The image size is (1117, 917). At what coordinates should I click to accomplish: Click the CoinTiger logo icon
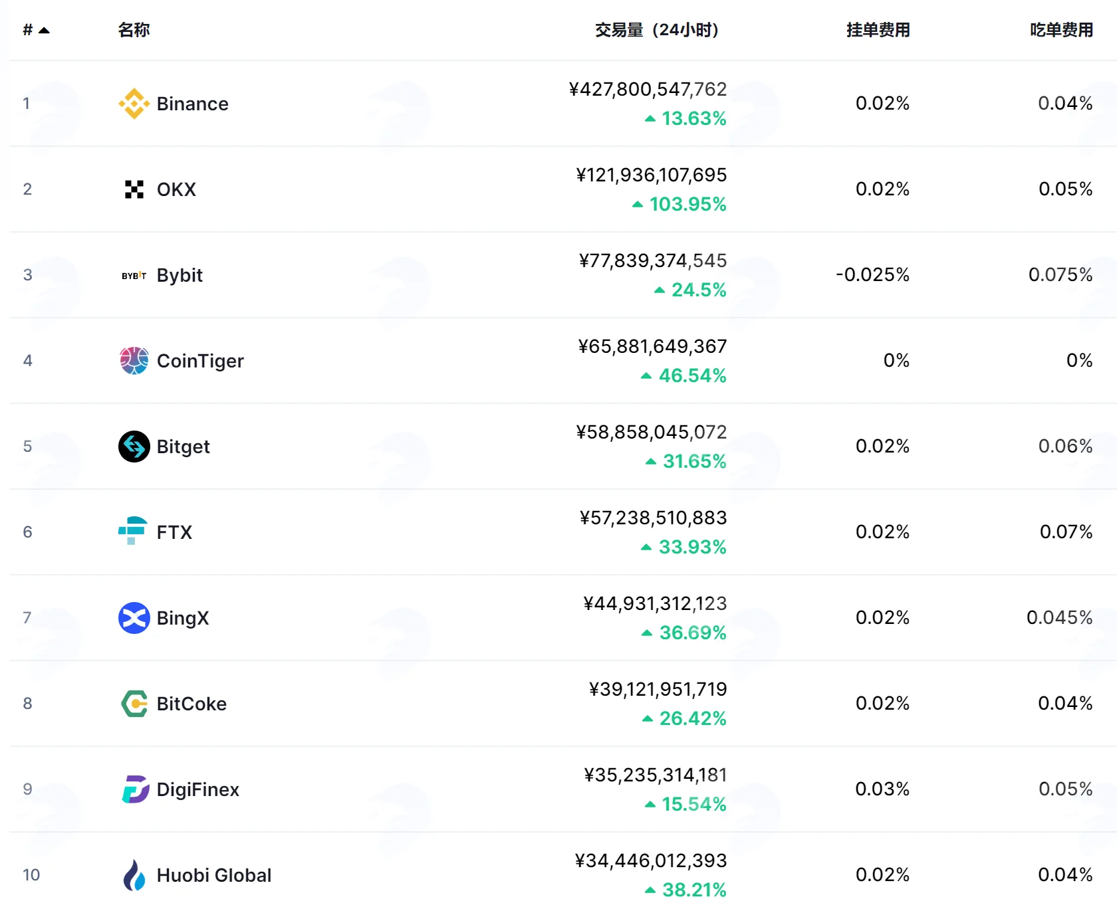(x=134, y=361)
